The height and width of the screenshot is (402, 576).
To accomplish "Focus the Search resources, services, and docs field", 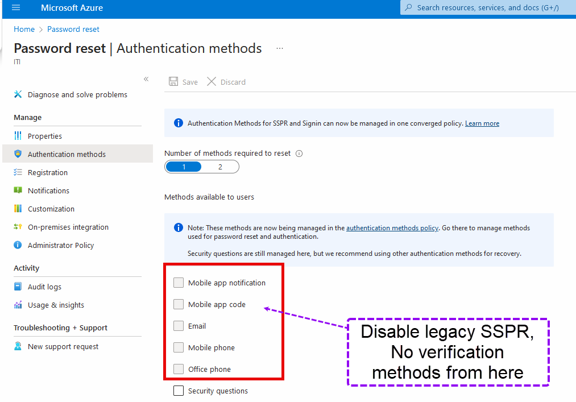I will click(488, 7).
